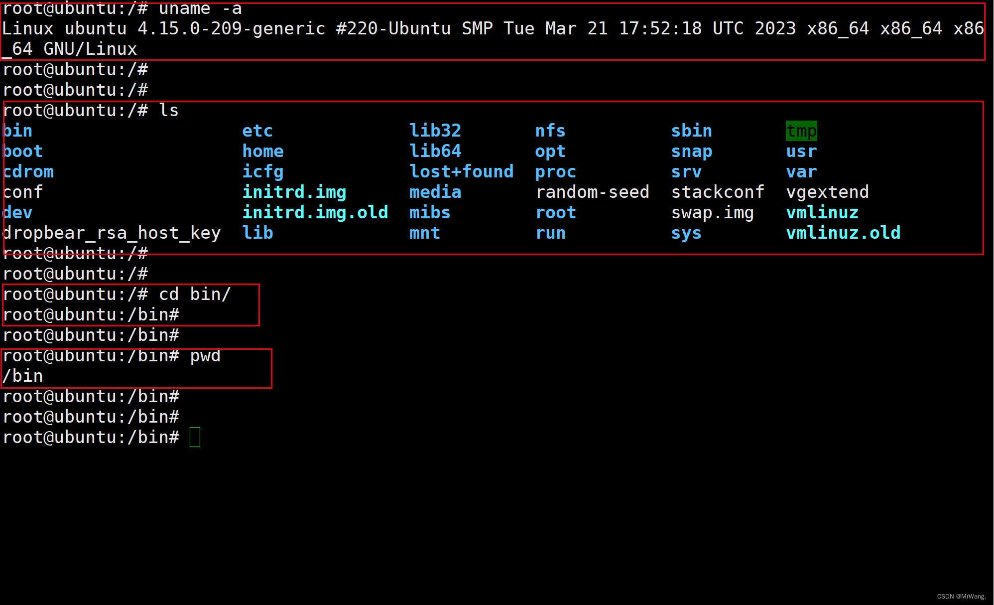
Task: Click the 'pwd' command text
Action: point(205,356)
